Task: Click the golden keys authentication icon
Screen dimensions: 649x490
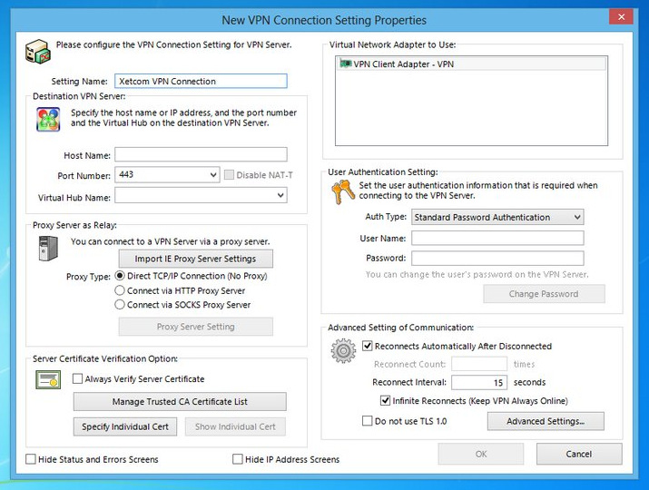Action: coord(343,192)
